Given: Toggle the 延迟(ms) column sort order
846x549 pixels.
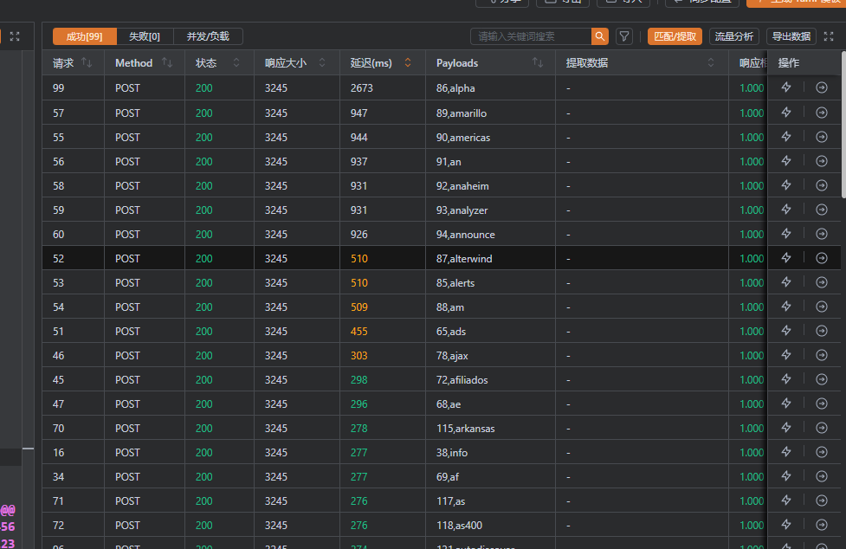Looking at the screenshot, I should click(408, 63).
